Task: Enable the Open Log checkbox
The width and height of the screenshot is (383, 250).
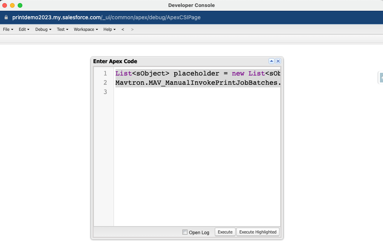Action: click(x=185, y=232)
